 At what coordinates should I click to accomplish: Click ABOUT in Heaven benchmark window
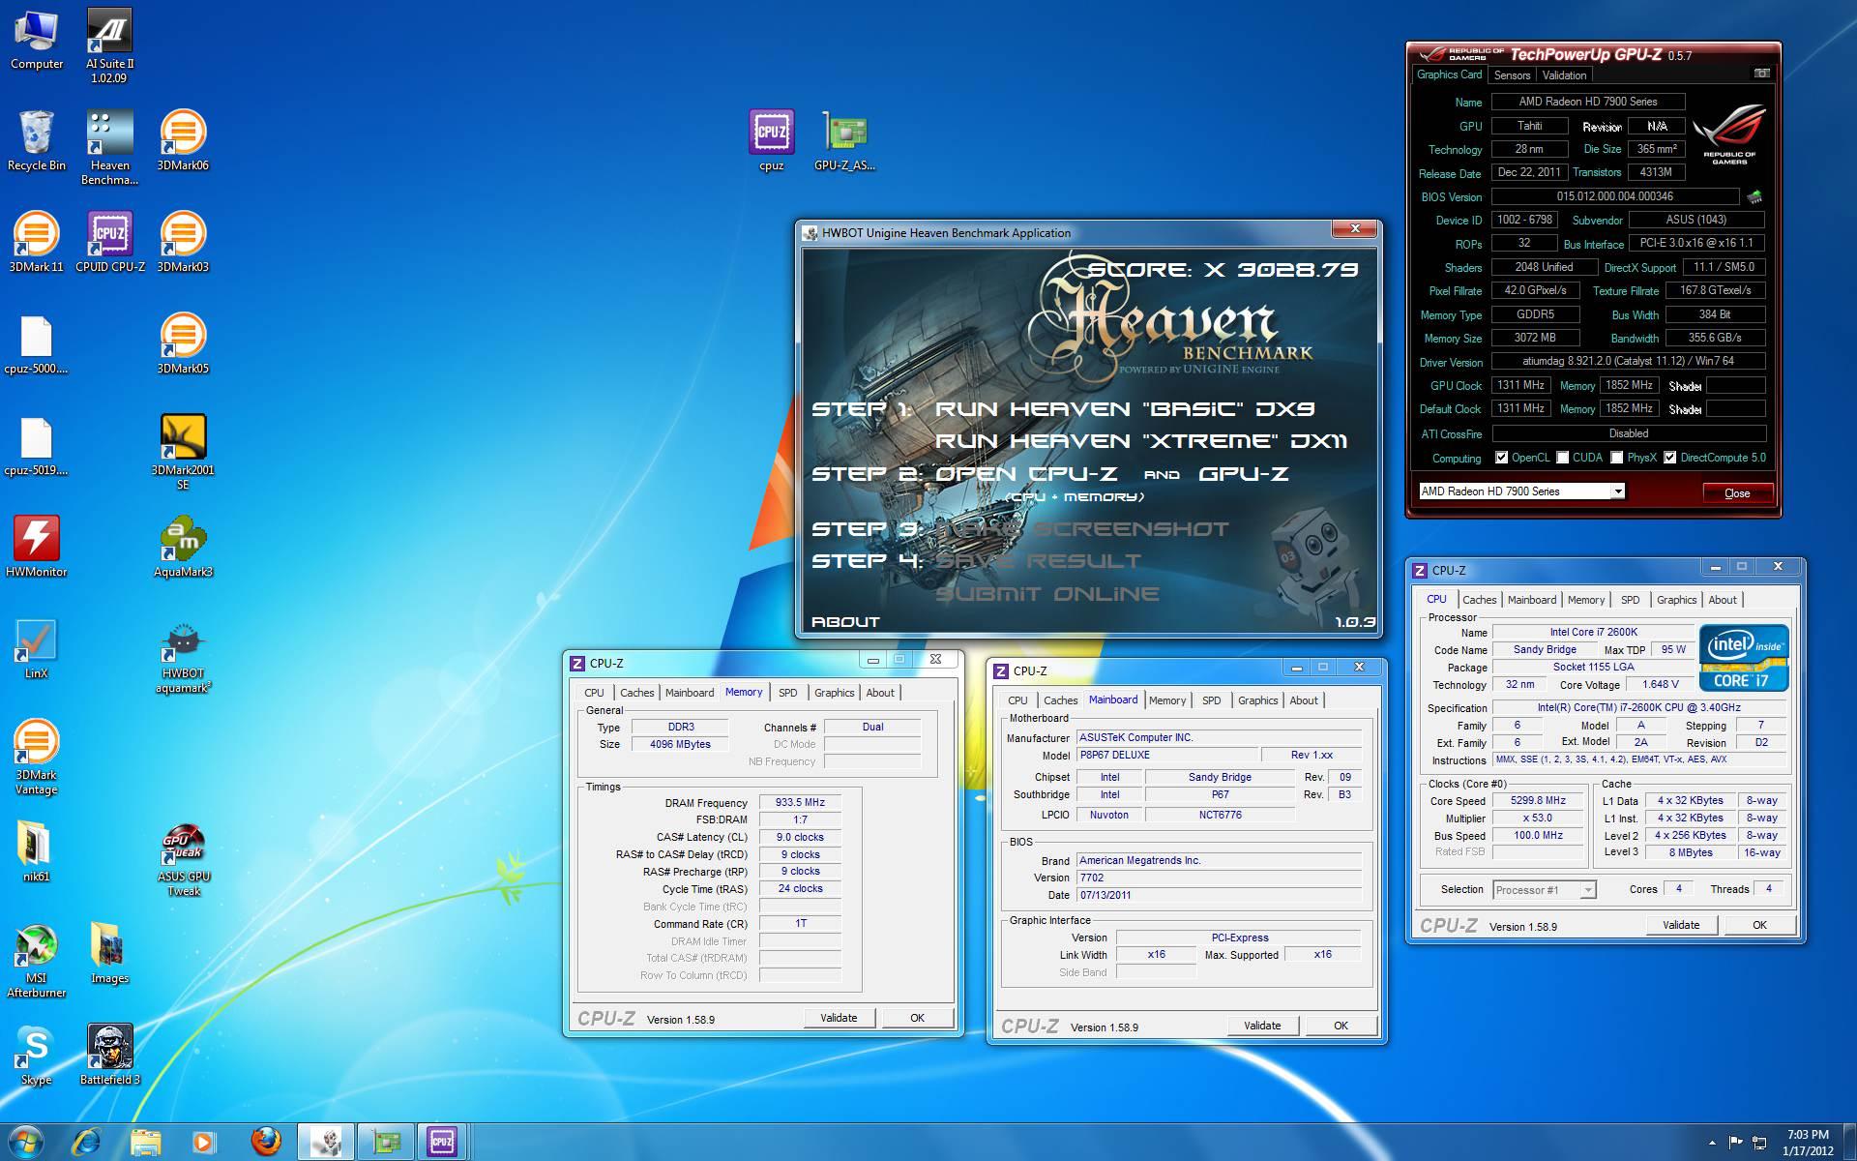click(845, 622)
